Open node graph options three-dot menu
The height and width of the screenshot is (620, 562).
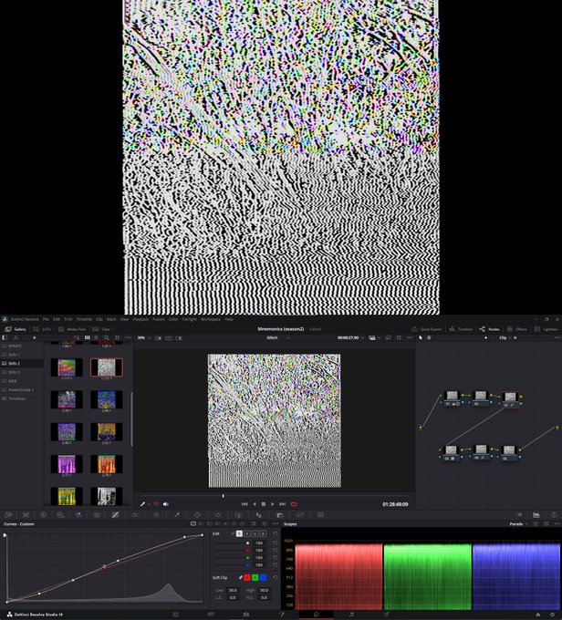click(557, 337)
